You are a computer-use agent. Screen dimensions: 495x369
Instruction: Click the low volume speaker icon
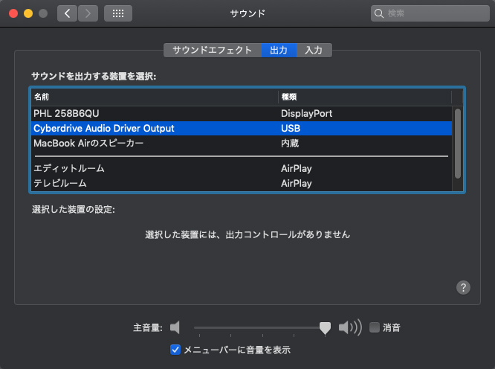coord(175,327)
